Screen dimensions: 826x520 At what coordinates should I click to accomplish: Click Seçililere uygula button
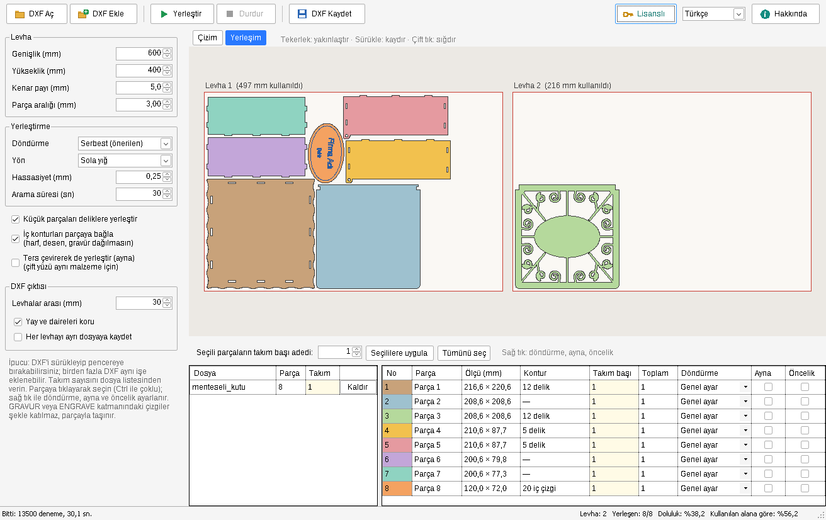(x=400, y=353)
